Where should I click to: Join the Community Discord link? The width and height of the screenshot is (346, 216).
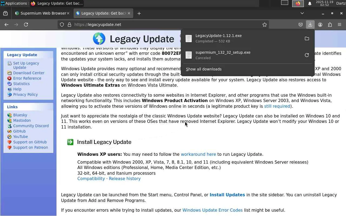point(31,126)
